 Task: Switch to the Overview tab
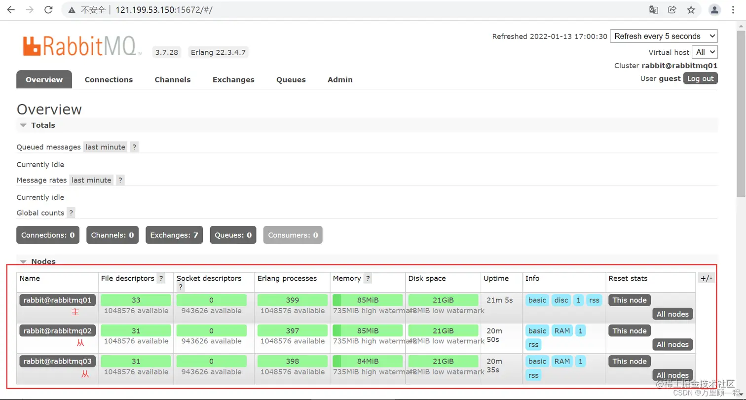(44, 79)
